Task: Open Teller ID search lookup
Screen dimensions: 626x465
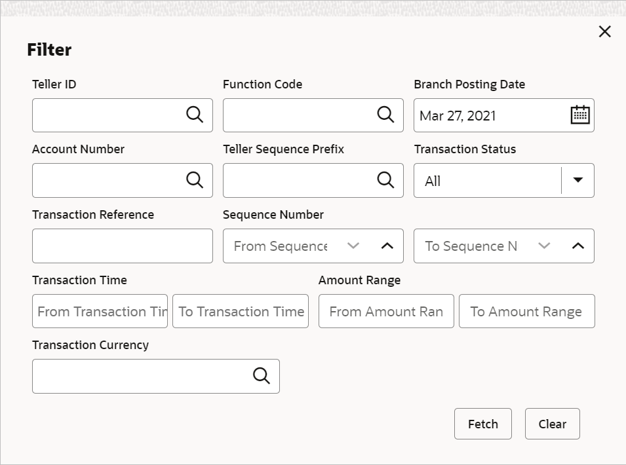Action: [x=195, y=115]
